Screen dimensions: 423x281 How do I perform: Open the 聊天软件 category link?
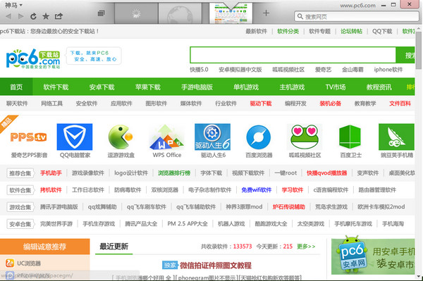[x=17, y=104]
